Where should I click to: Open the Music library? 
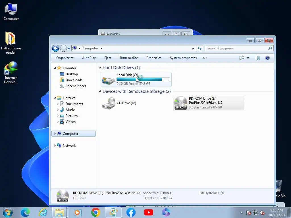[x=70, y=110]
